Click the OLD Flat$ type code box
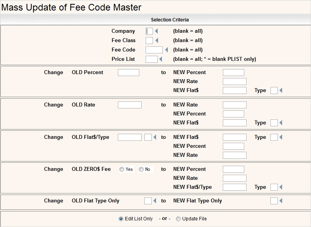Screen dimensions: 311x227 click(x=148, y=137)
